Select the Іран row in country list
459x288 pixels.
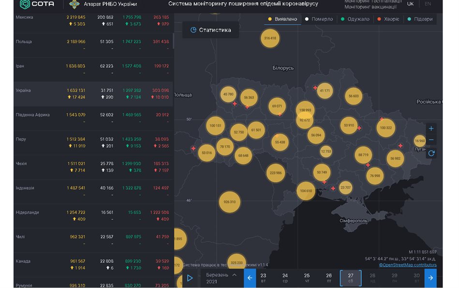pos(93,69)
